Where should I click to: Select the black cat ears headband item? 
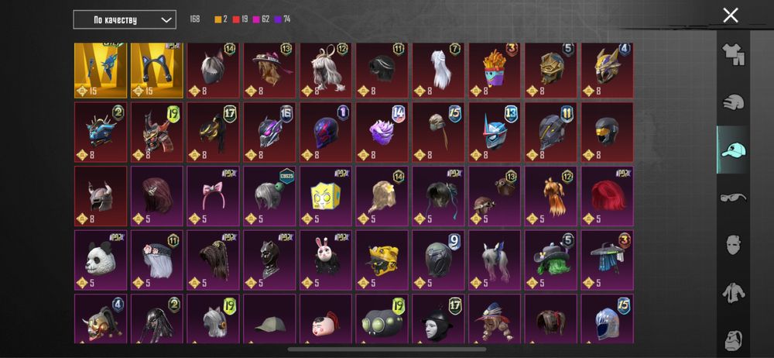[157, 71]
